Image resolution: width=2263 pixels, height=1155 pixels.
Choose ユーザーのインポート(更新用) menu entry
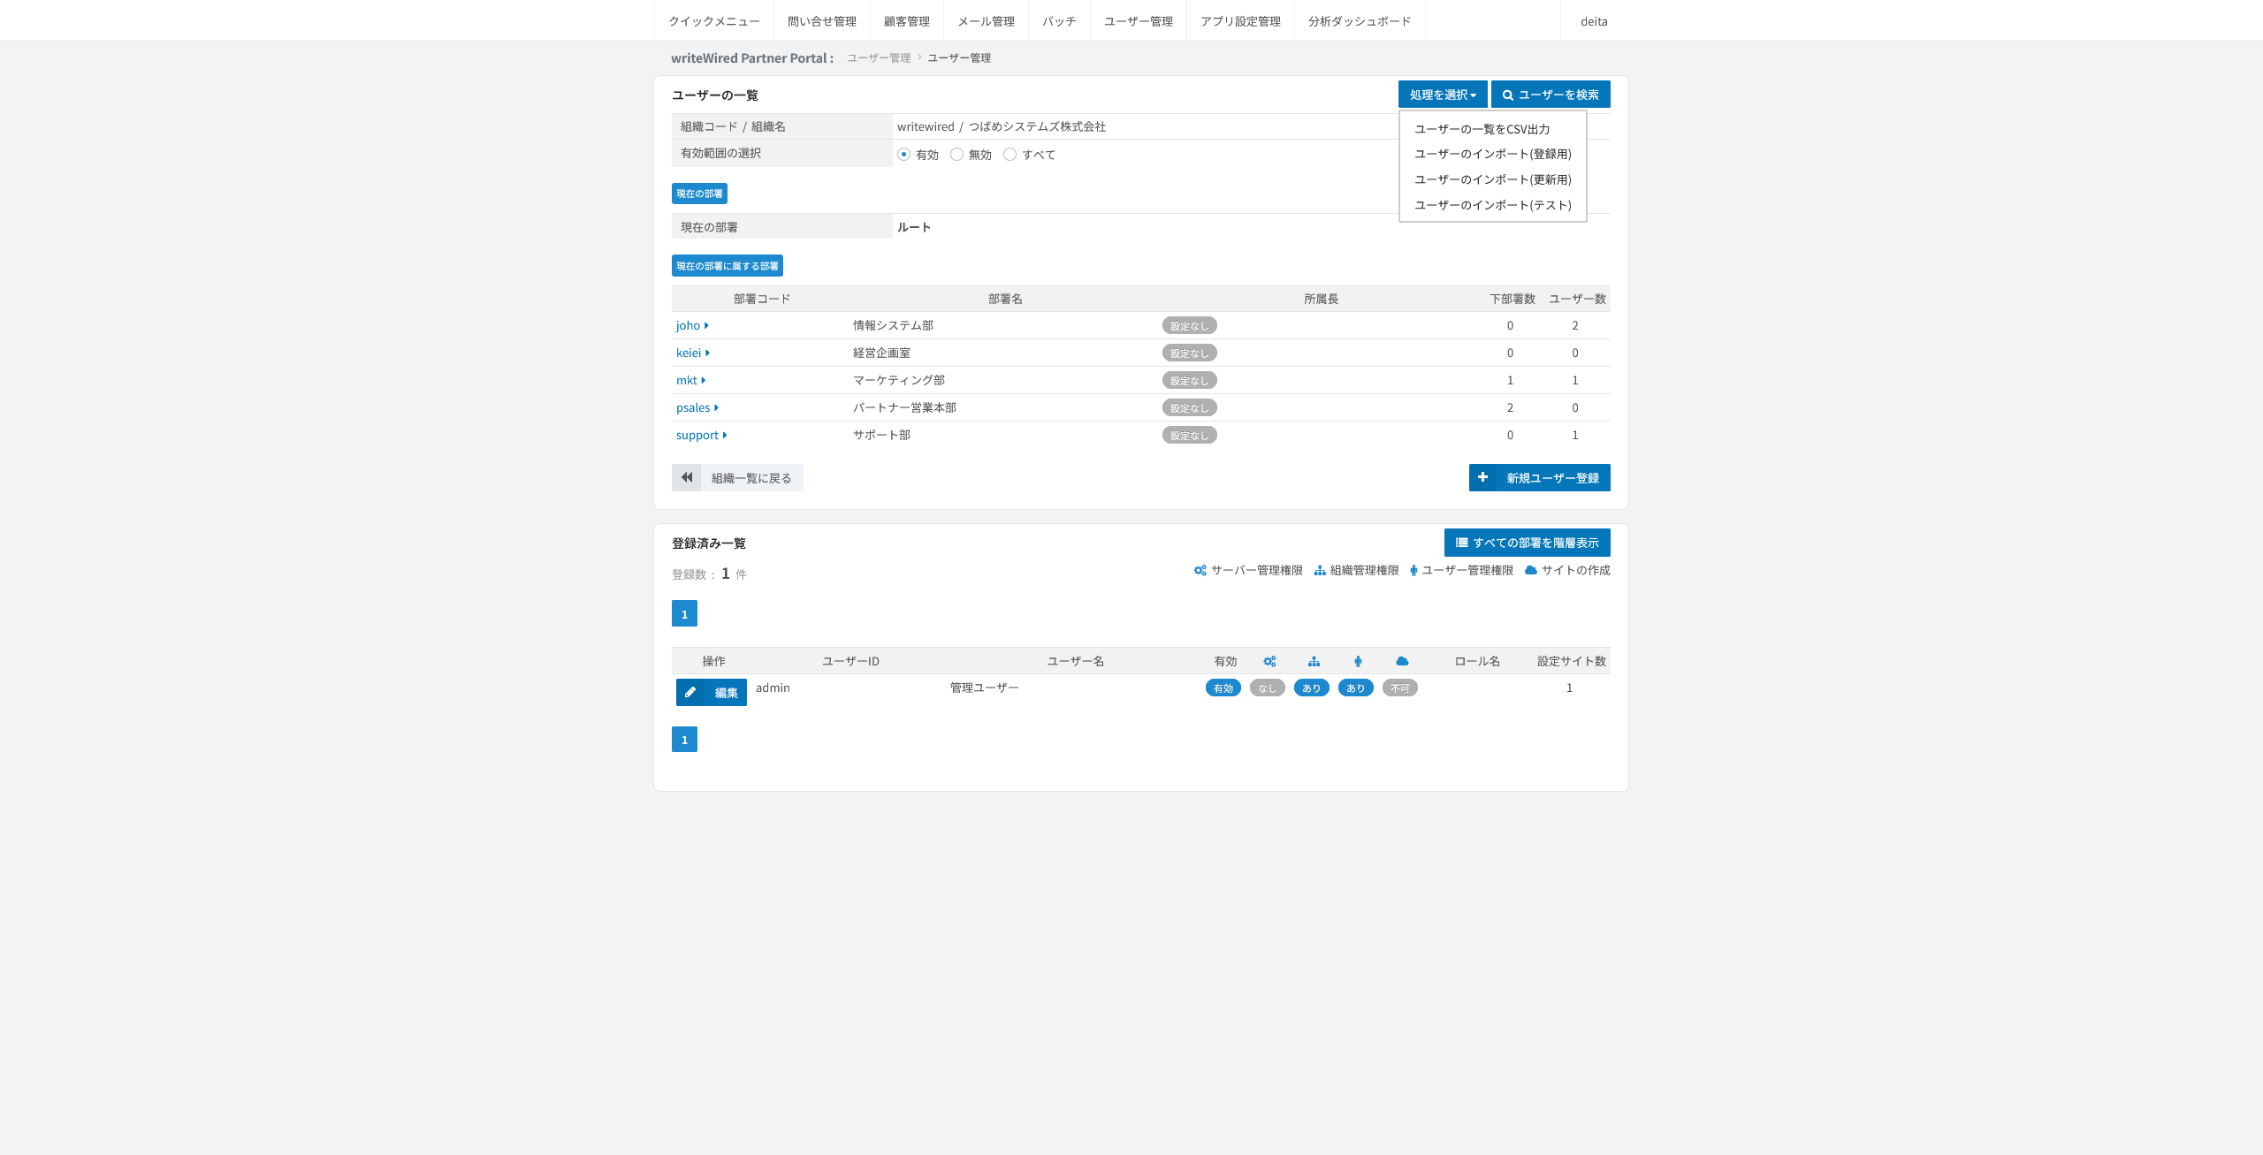[x=1493, y=179]
